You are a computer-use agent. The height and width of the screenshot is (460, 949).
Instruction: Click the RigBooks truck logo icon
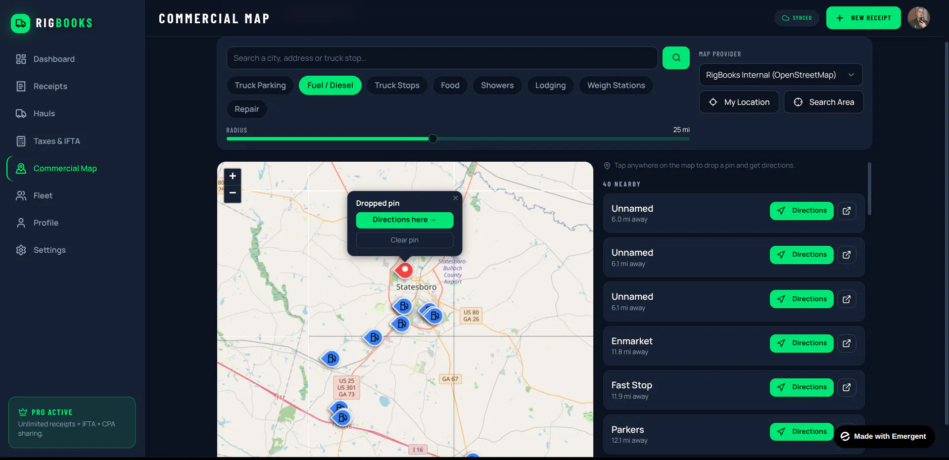tap(20, 23)
